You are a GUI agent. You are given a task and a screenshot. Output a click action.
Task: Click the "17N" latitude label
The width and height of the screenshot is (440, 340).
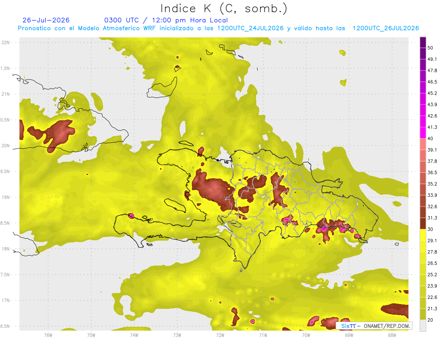[x=6, y=300]
